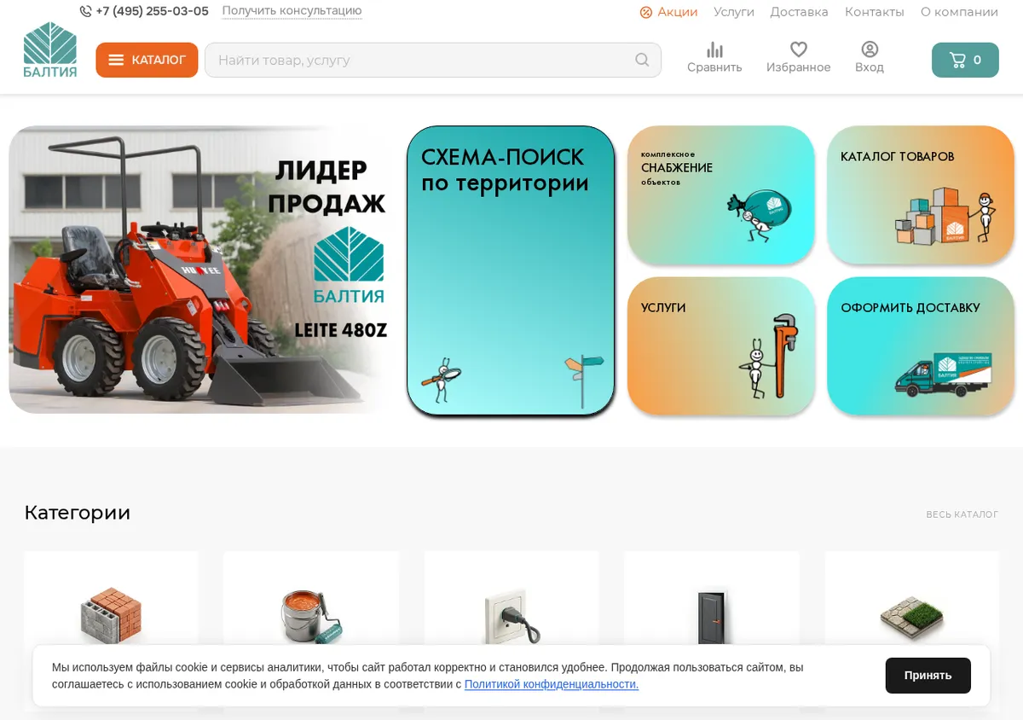Open the комплексное СНАБЖЕНИЕ объектов tile
1023x720 pixels.
(x=721, y=195)
